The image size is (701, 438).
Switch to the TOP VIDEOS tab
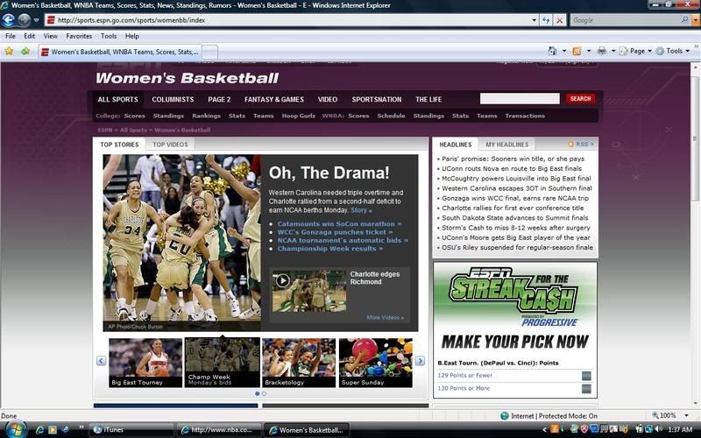[x=170, y=145]
